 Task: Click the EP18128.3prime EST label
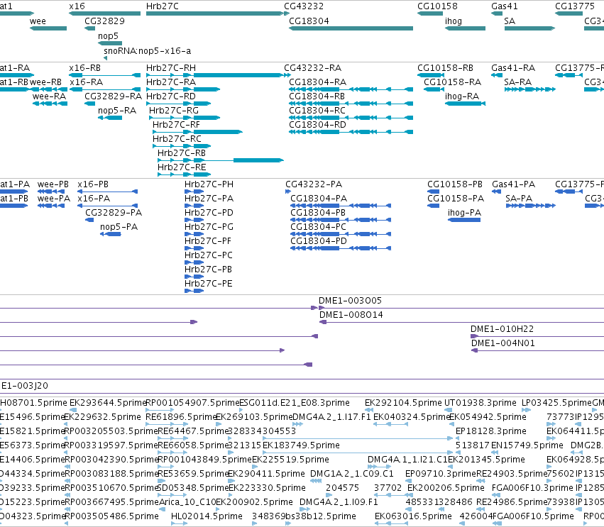coord(491,431)
